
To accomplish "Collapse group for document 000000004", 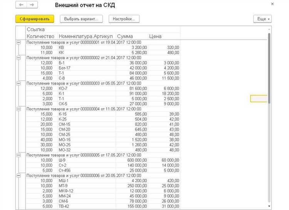I will [x=18, y=109].
